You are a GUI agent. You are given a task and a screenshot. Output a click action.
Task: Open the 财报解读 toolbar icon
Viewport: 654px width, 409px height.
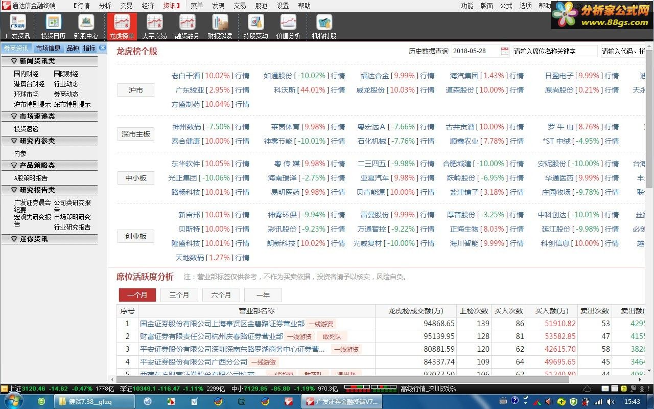[220, 27]
